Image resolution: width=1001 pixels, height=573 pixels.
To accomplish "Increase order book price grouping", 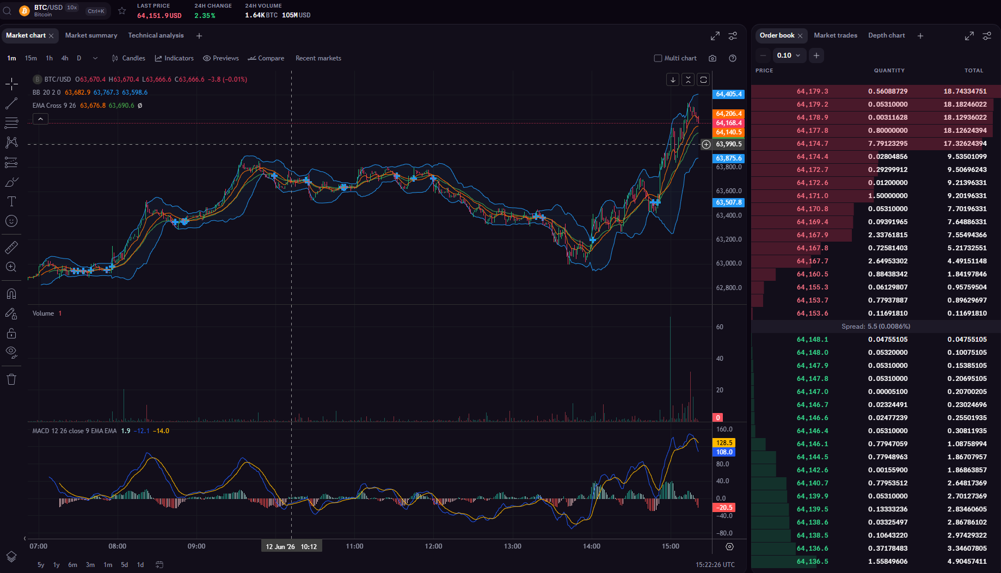I will point(816,56).
